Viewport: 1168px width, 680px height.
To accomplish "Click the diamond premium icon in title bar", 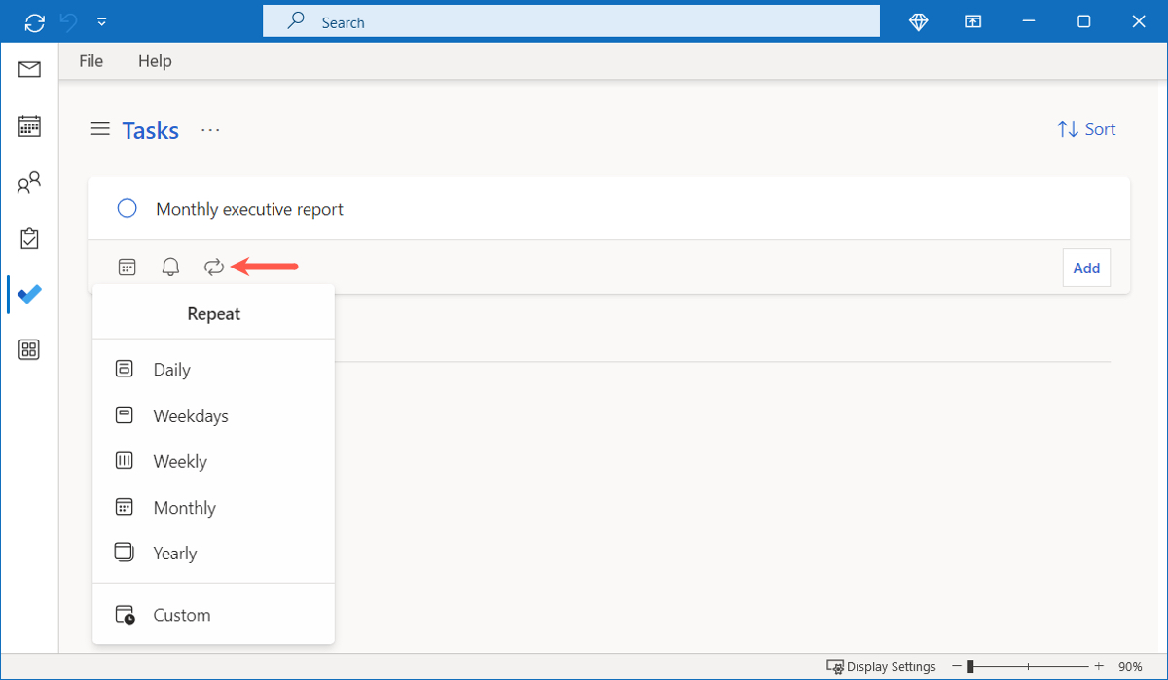I will tap(918, 20).
